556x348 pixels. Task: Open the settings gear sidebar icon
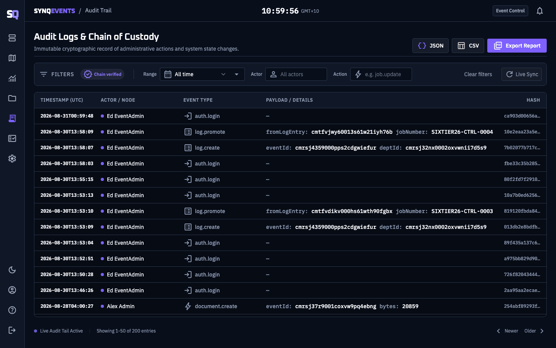tap(12, 159)
